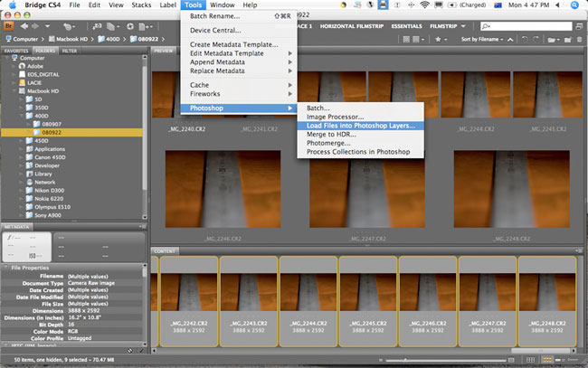
Task: Click Macbook HD in the path bar
Action: click(68, 39)
